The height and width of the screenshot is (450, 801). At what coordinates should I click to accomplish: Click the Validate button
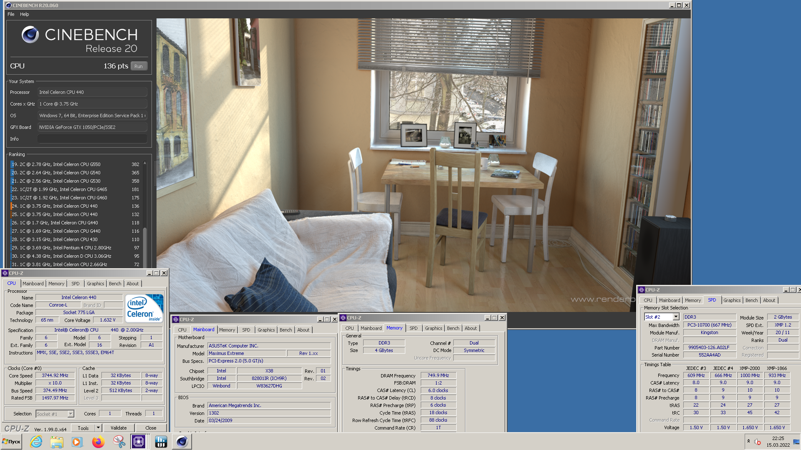pos(119,428)
